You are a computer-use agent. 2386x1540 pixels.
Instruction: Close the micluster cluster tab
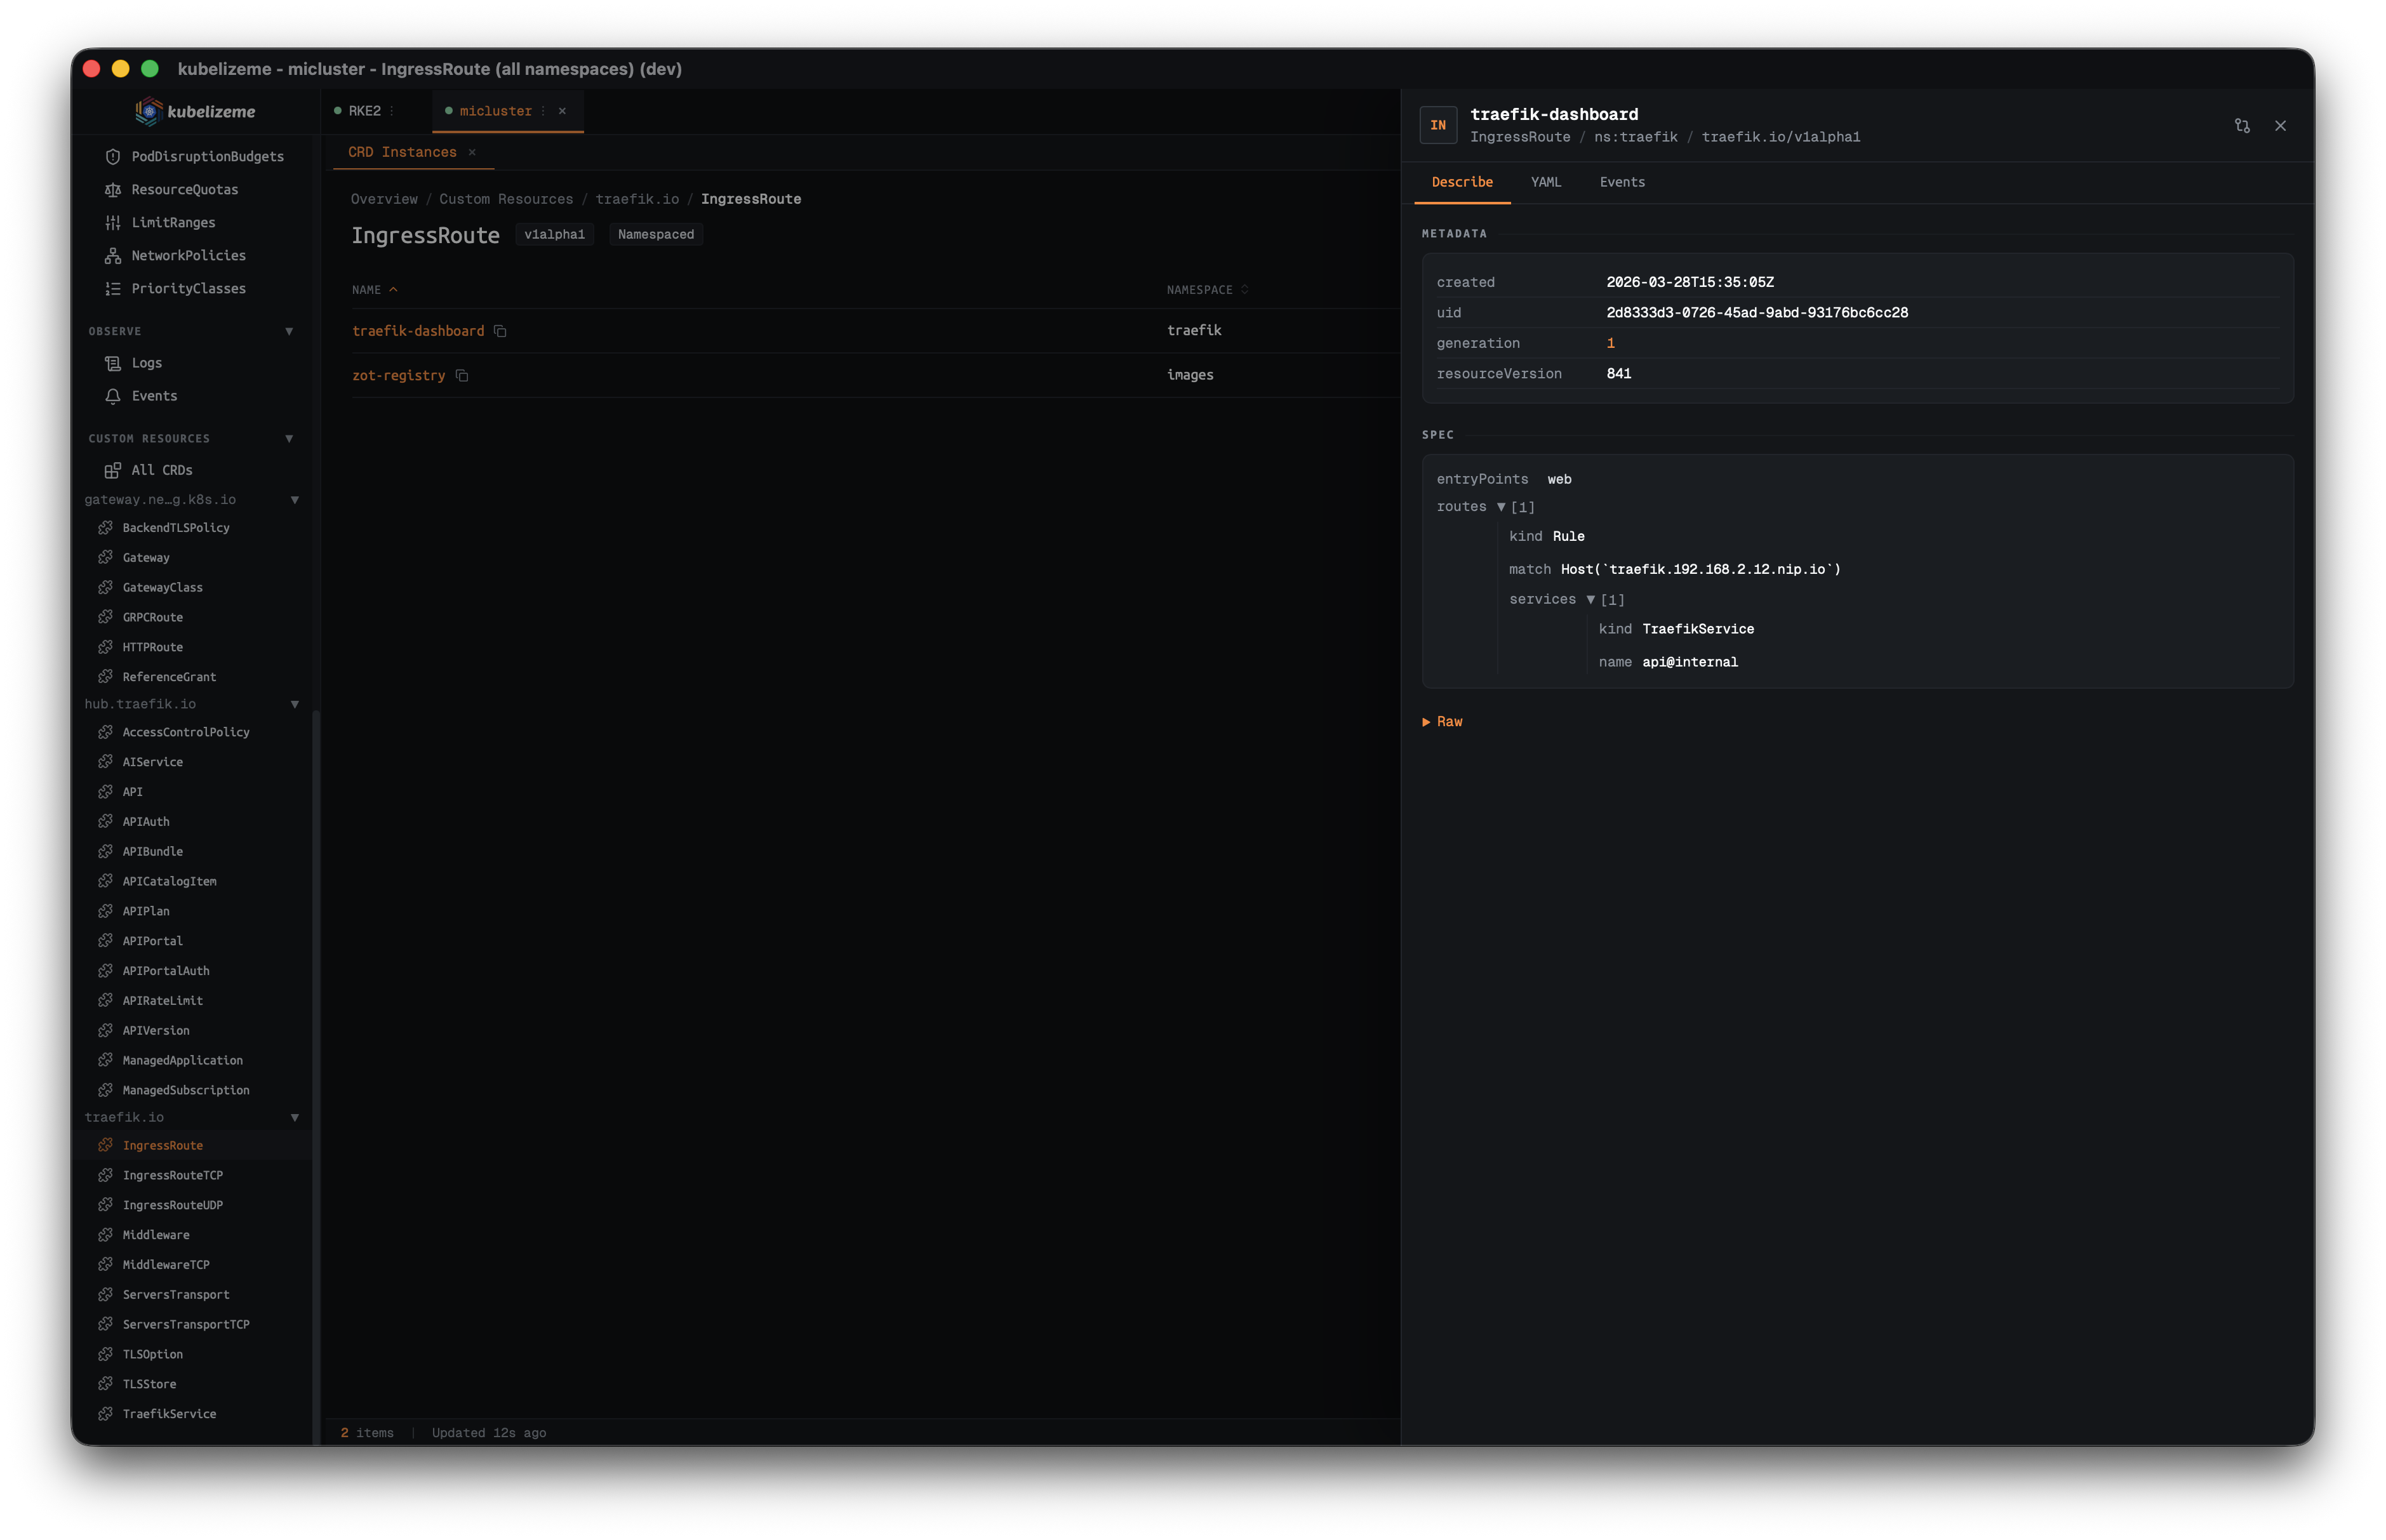pos(562,111)
